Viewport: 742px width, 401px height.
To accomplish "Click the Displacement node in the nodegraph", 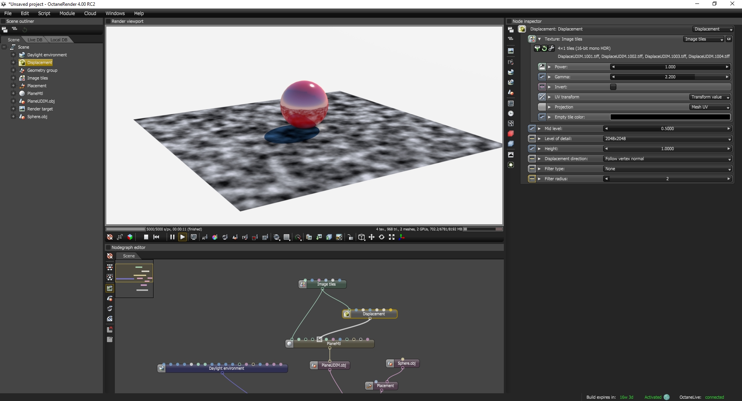I will 370,314.
